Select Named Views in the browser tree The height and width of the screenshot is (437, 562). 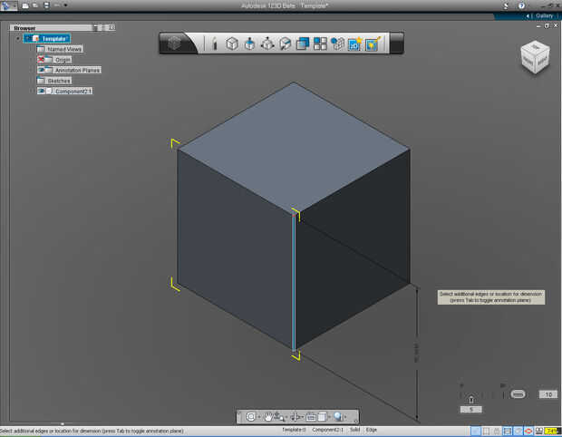[x=64, y=49]
